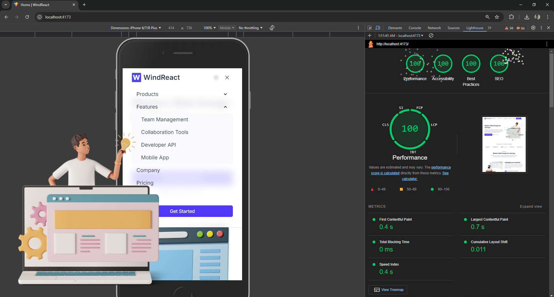Open the Mobile device type dropdown
Screen dimensions: 554x297
coord(227,28)
